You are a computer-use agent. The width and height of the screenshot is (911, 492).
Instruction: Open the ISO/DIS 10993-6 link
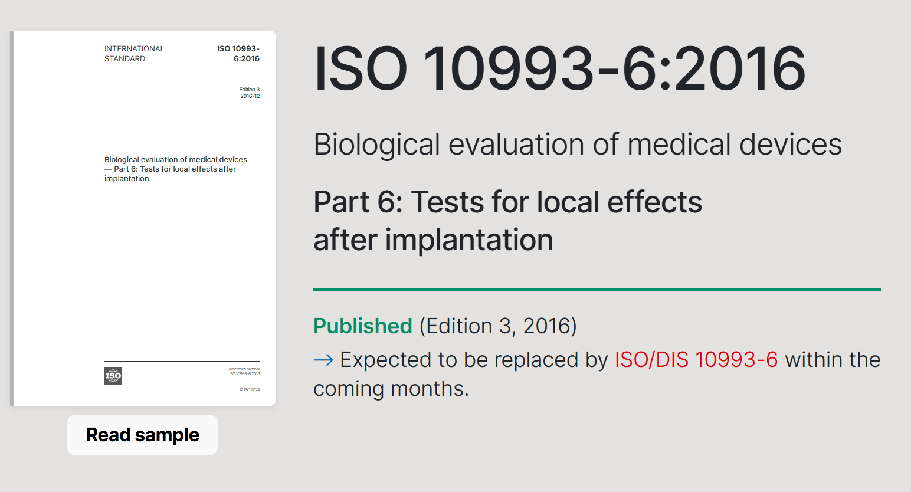pyautogui.click(x=696, y=359)
